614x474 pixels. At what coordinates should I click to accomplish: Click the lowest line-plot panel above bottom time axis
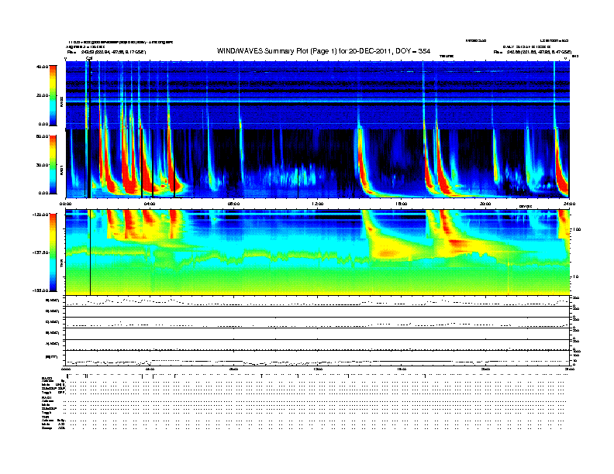point(317,358)
